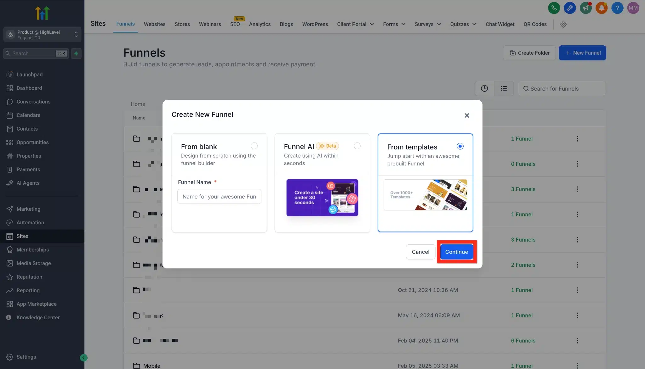The image size is (645, 369).
Task: Open the Analytics tab
Action: [x=260, y=24]
